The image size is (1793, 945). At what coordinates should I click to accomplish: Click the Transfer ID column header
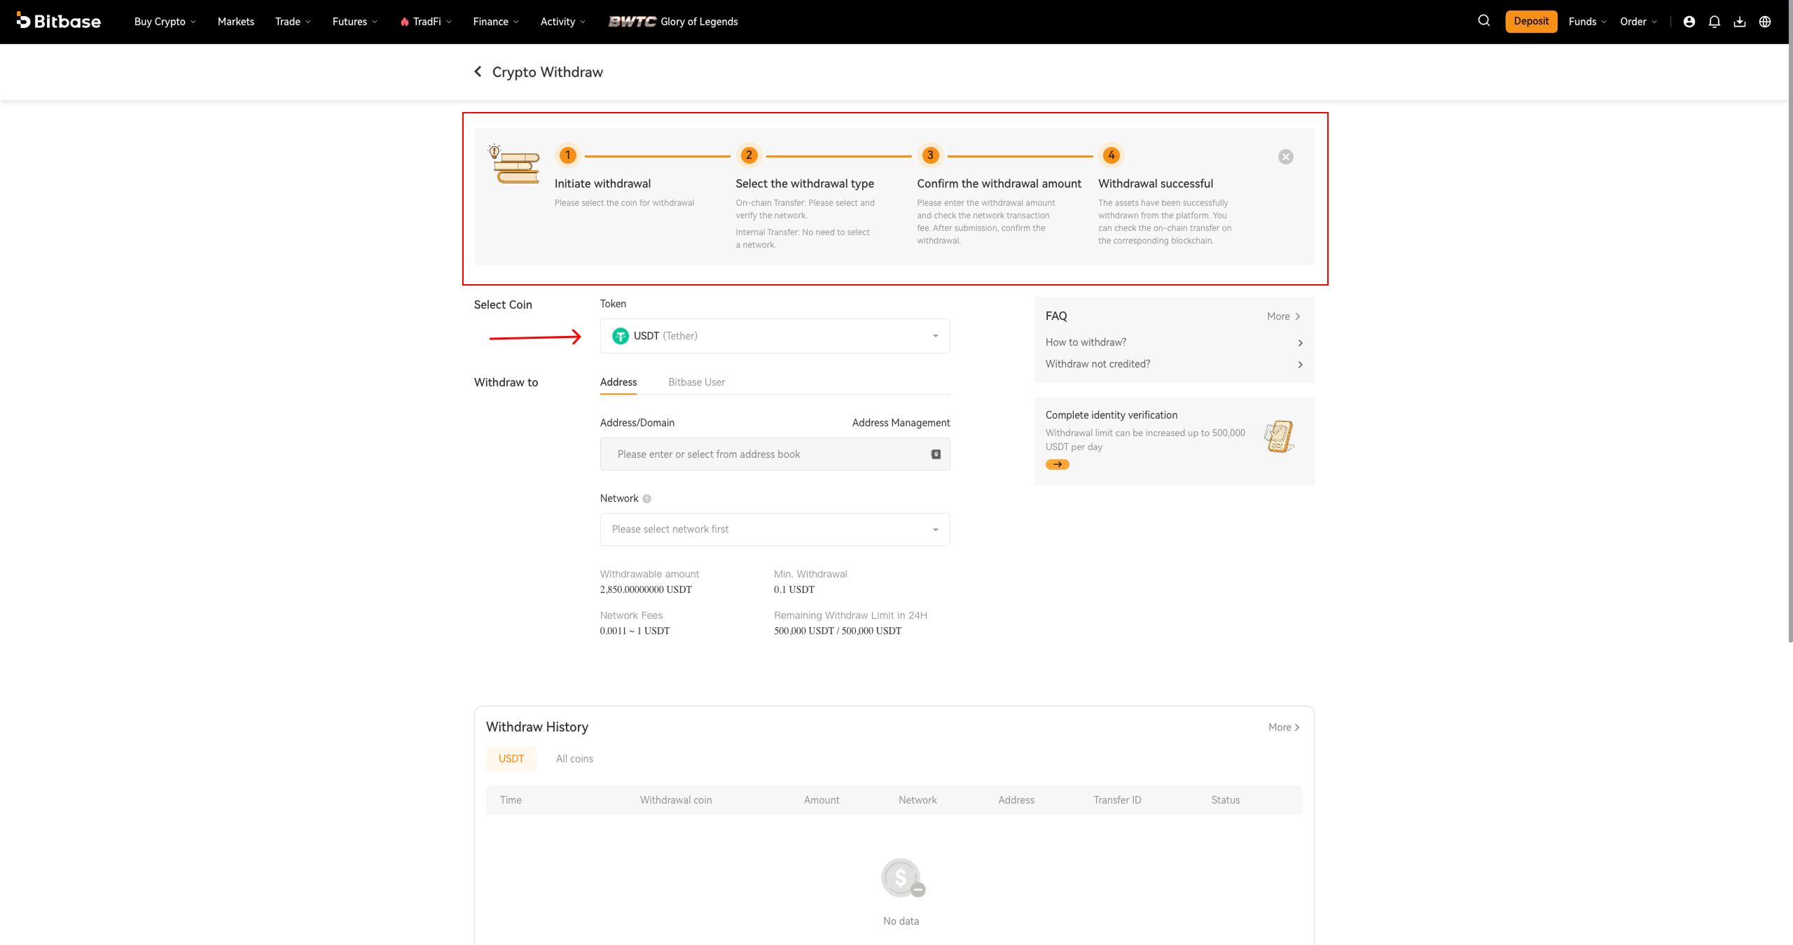pos(1117,800)
